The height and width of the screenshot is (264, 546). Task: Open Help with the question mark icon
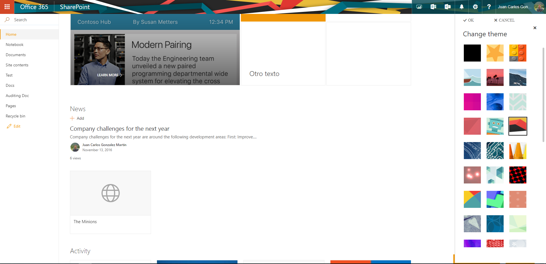(489, 7)
